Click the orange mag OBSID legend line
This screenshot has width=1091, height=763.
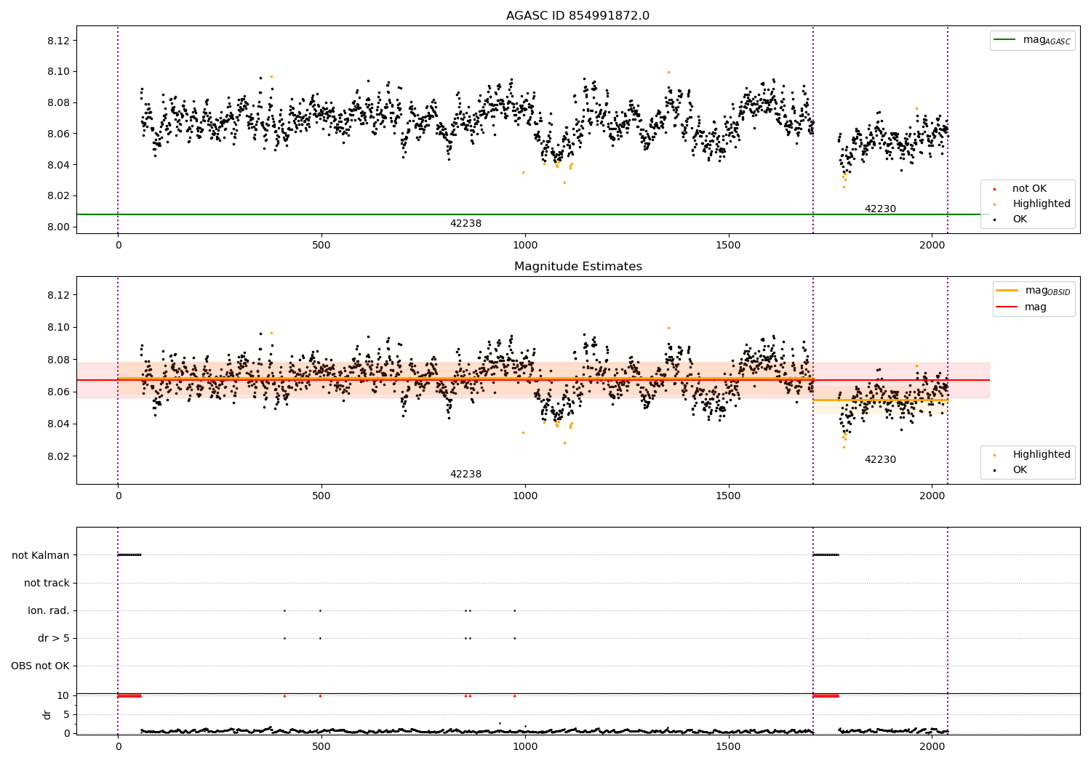point(1007,291)
